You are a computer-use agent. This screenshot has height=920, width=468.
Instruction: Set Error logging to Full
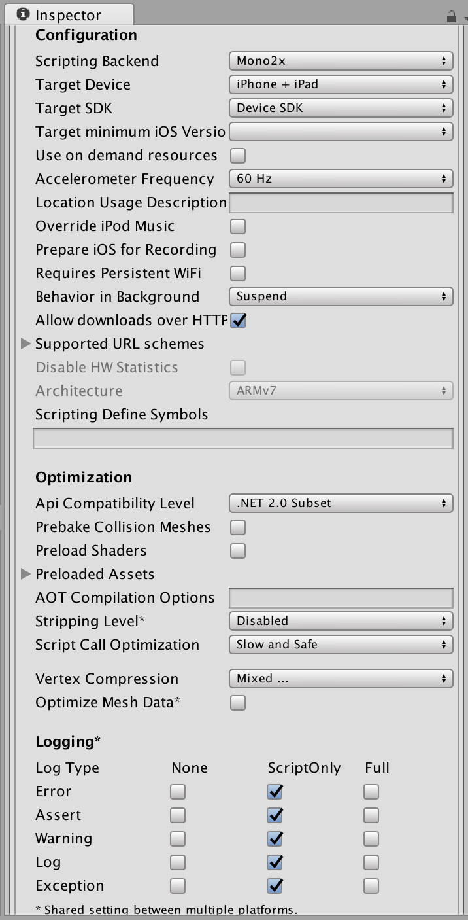[371, 792]
